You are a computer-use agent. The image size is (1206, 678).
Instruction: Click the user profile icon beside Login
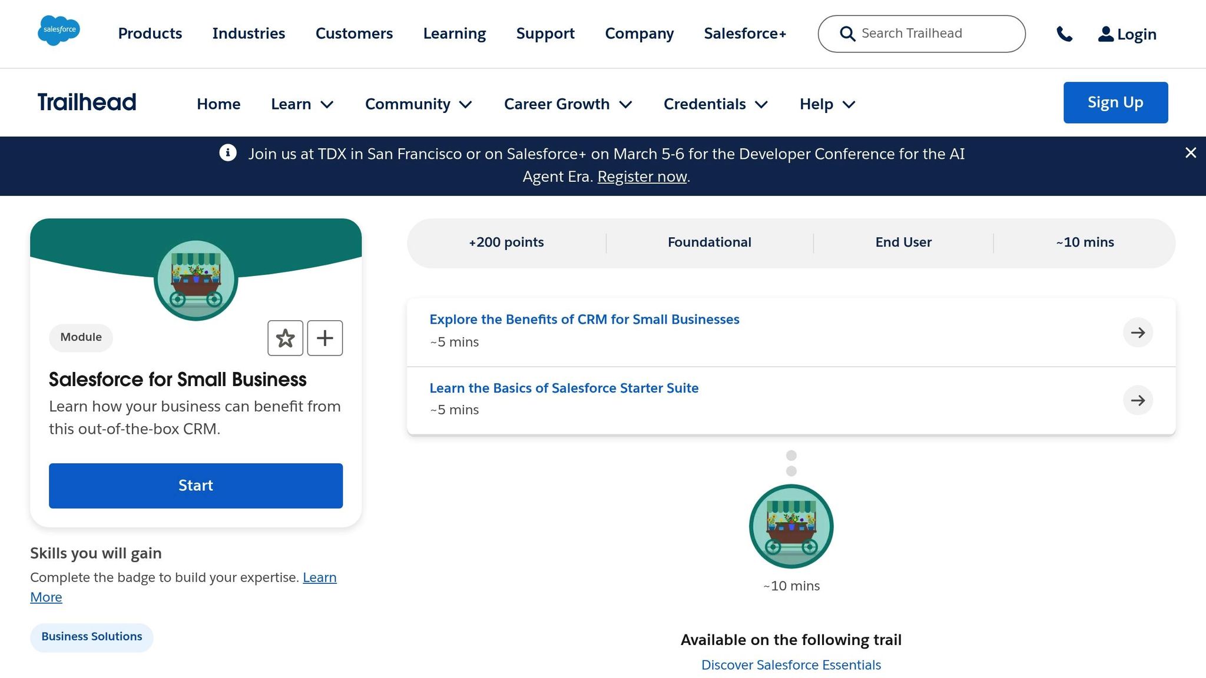[1106, 34]
